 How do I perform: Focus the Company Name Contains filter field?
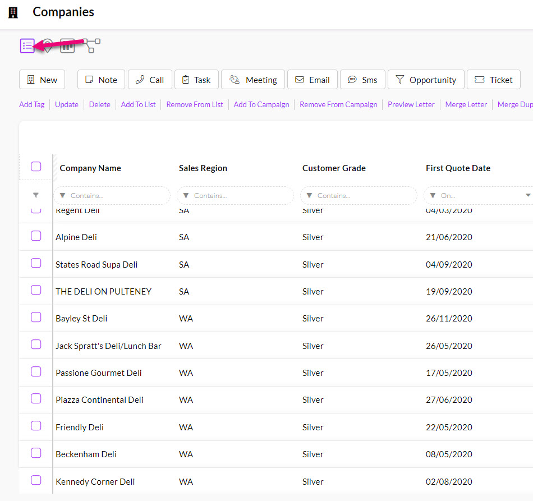point(112,195)
